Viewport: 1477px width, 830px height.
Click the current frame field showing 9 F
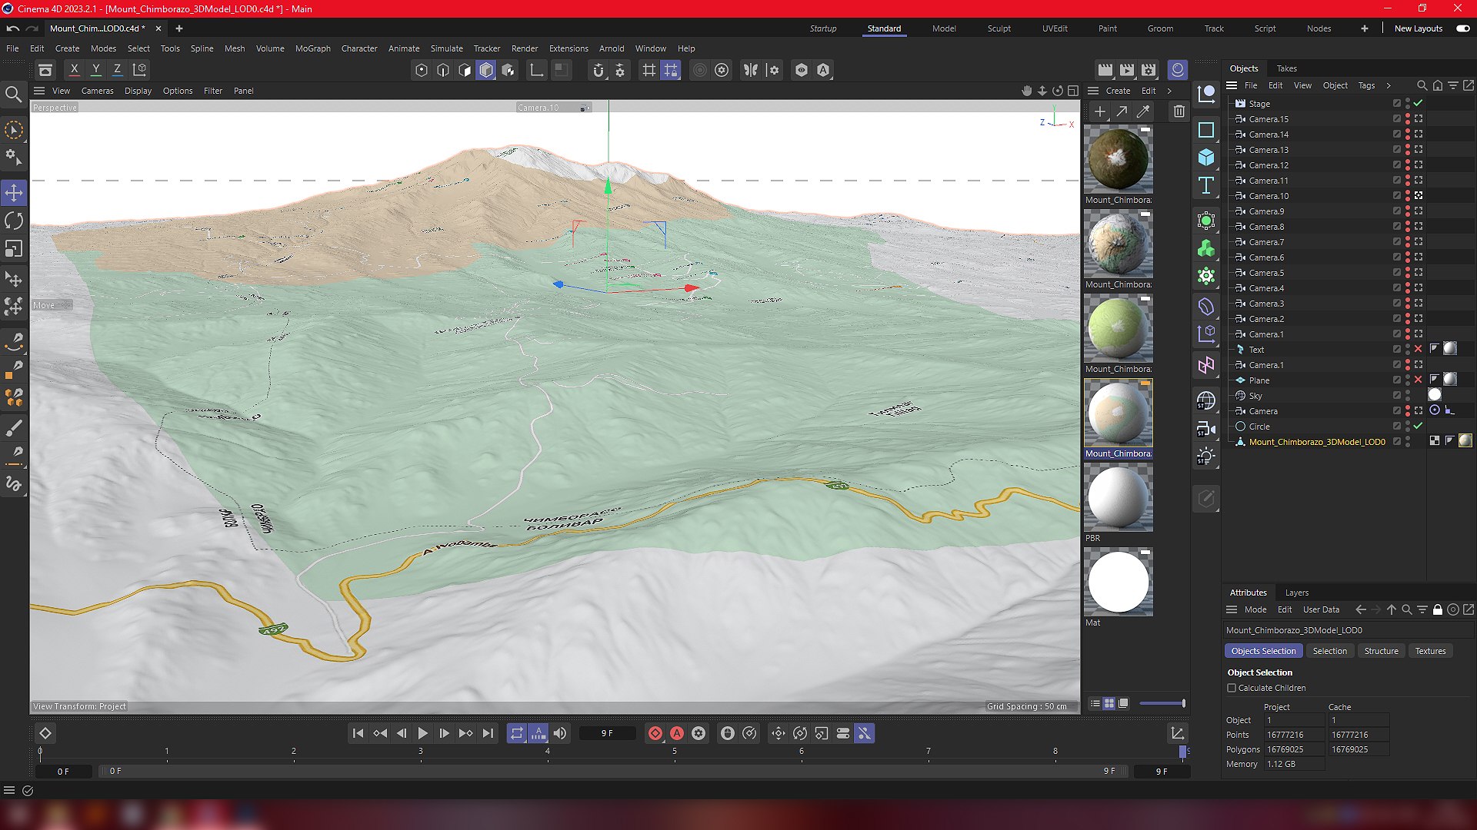[x=608, y=734]
